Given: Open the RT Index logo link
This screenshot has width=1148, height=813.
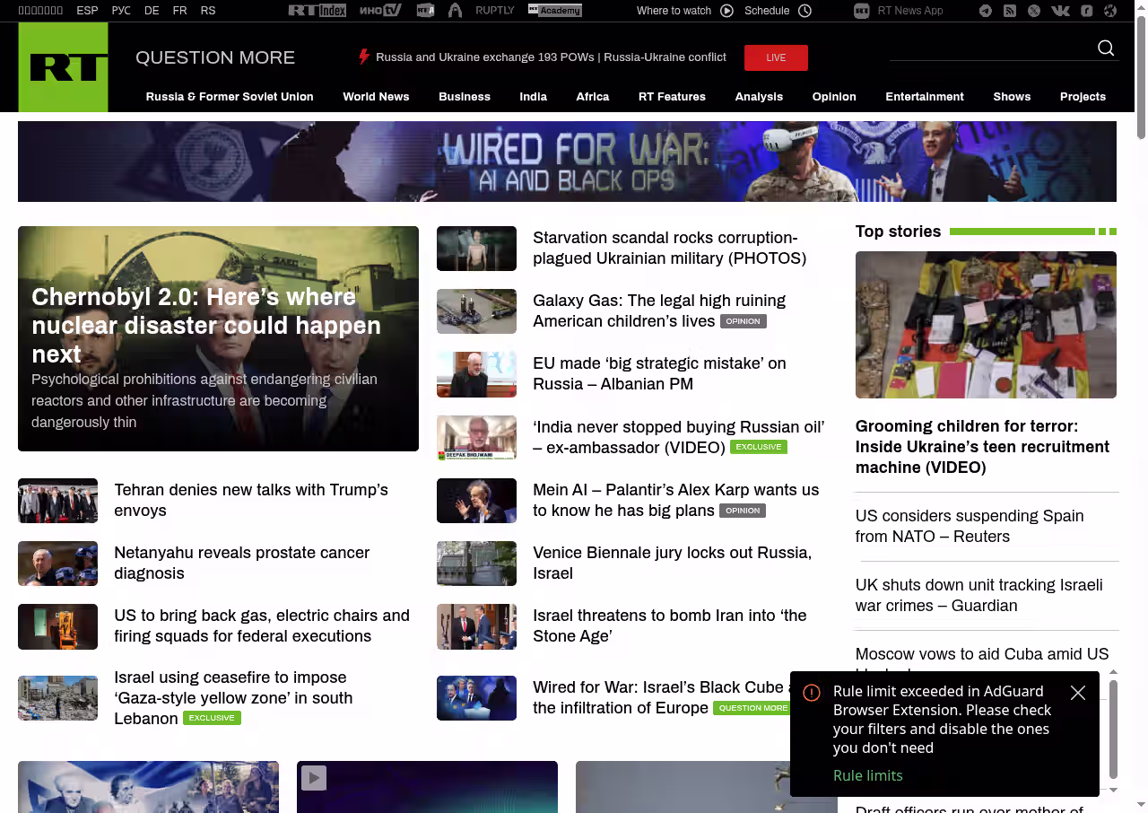Looking at the screenshot, I should (317, 11).
